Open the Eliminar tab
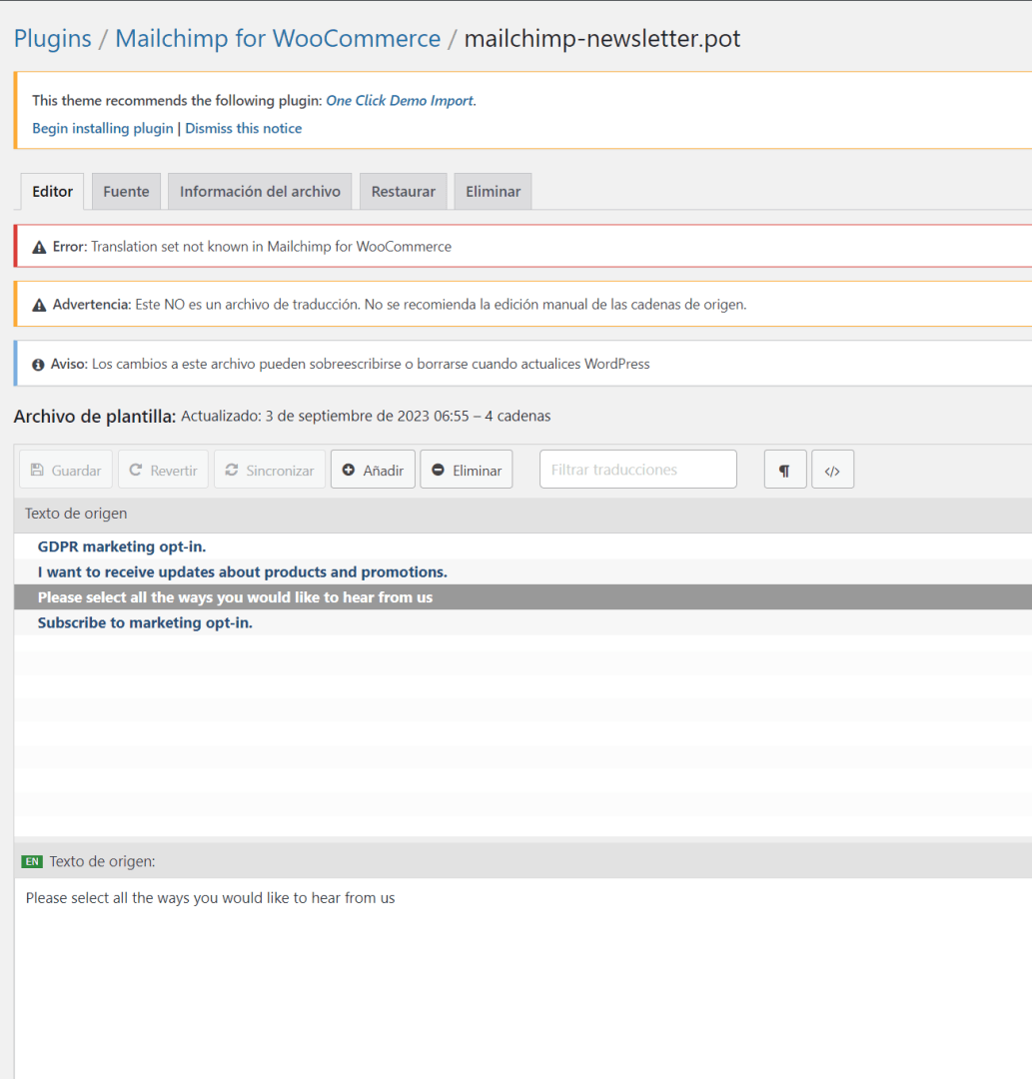 coord(493,191)
